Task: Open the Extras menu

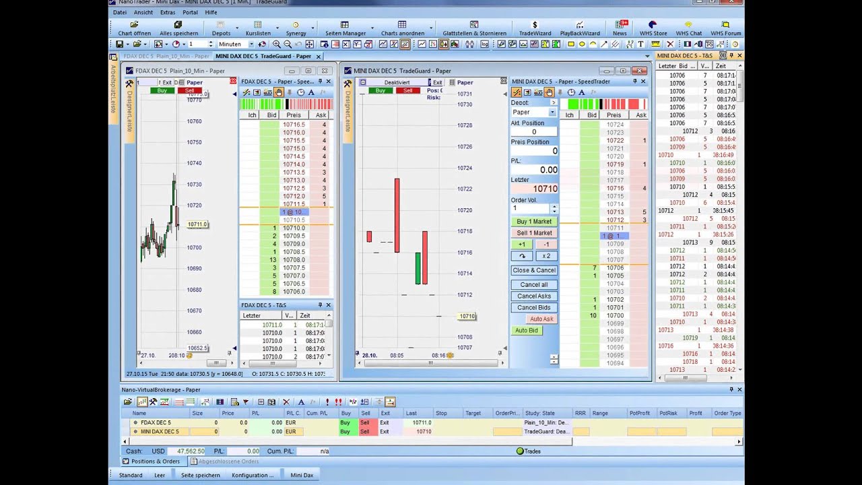Action: point(168,12)
